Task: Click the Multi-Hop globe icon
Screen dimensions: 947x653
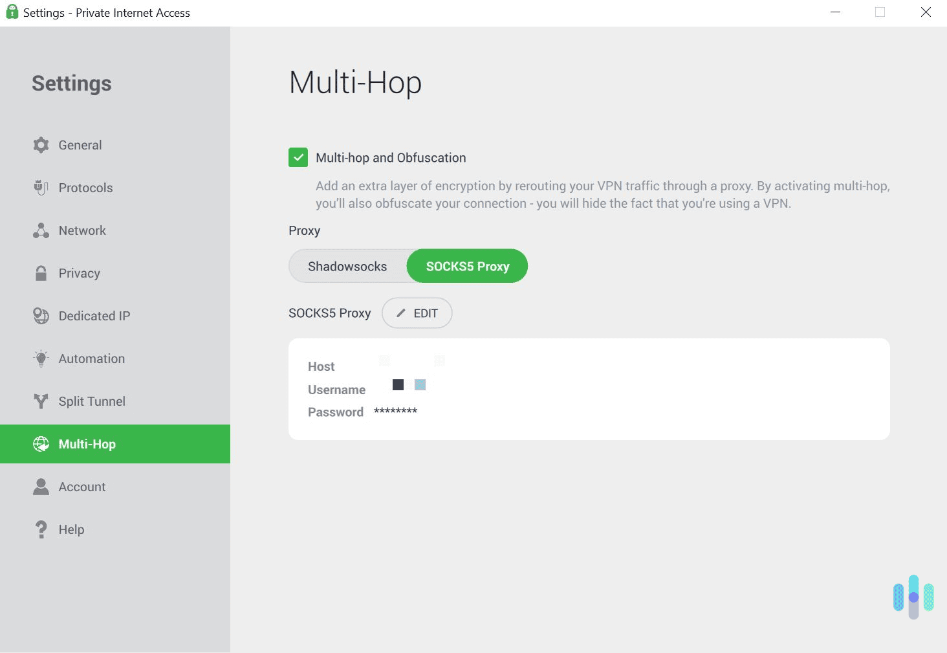Action: click(x=41, y=444)
